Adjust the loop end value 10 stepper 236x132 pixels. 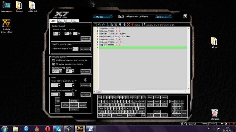[70, 33]
